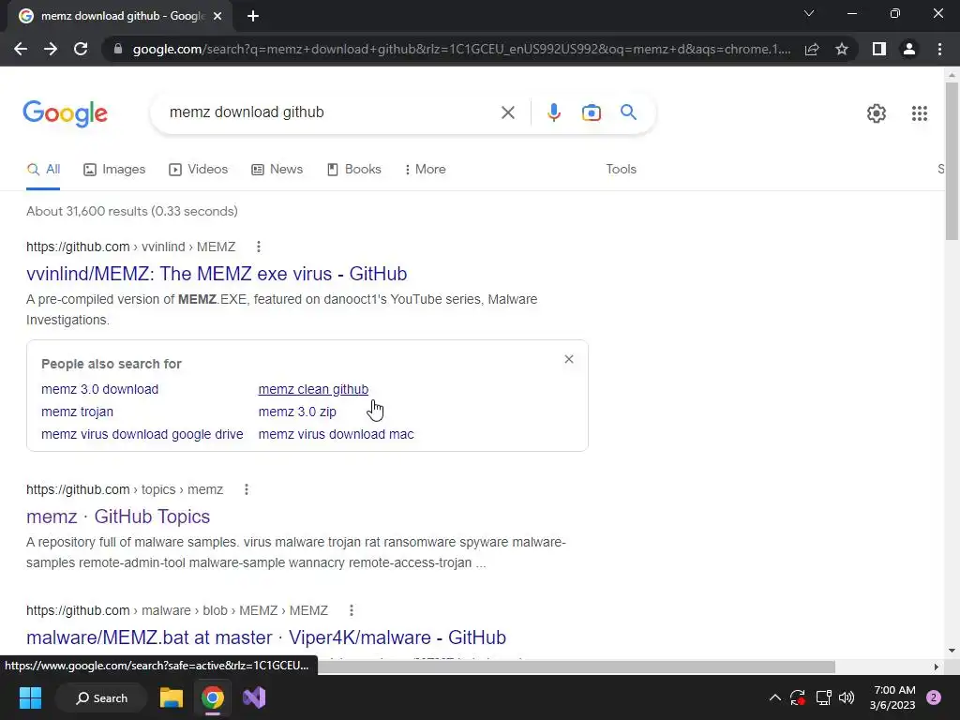Open the network status tray icon
The image size is (960, 720).
tap(823, 697)
